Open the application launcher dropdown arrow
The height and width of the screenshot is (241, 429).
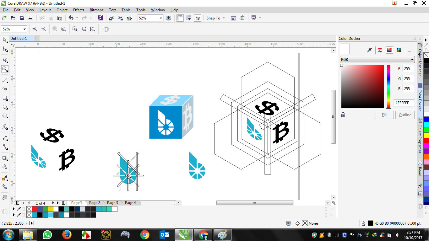pos(260,18)
